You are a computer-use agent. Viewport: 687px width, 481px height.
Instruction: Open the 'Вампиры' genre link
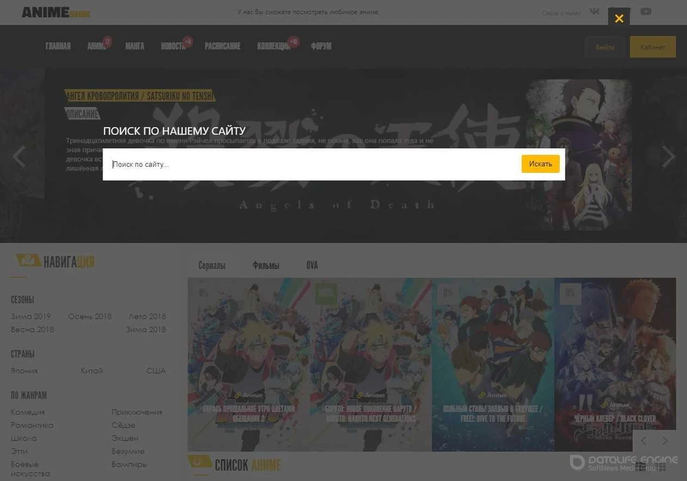click(129, 464)
